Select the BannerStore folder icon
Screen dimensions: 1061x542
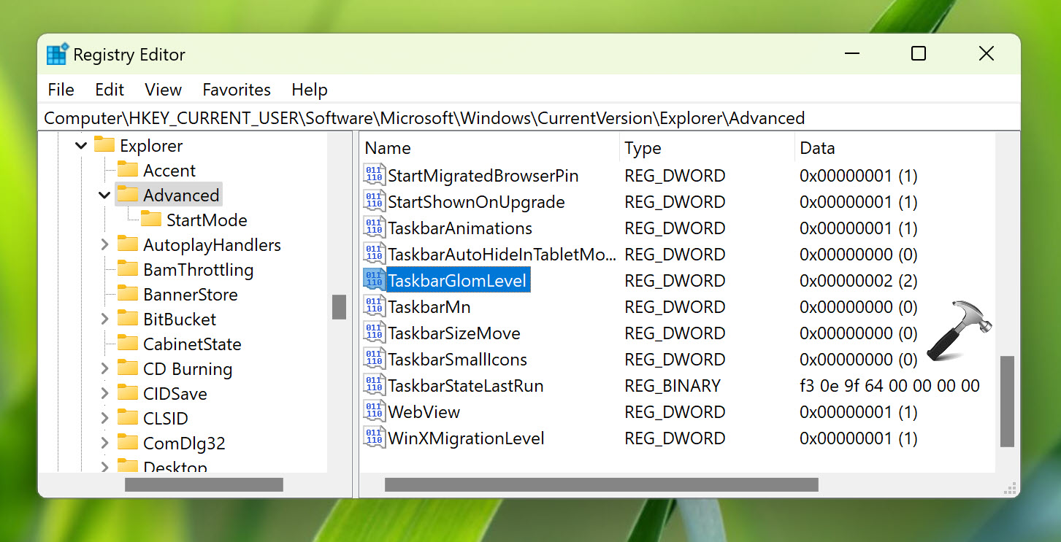(128, 294)
